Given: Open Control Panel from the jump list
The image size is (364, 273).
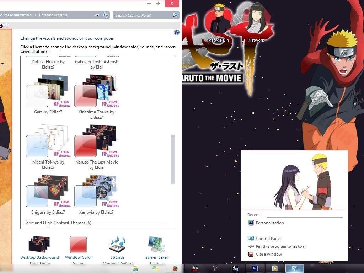Looking at the screenshot, I should 267,238.
